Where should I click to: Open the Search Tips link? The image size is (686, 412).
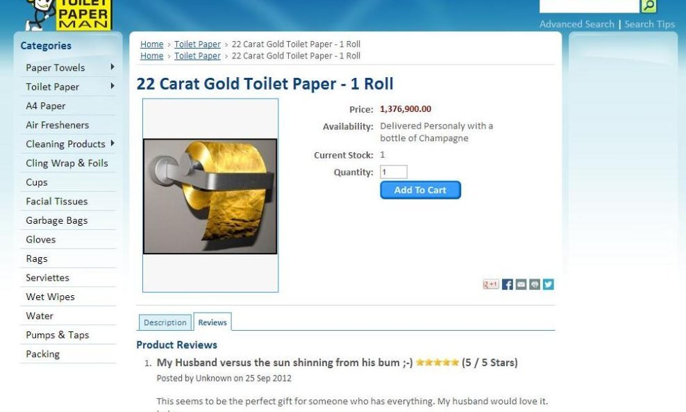[x=650, y=24]
